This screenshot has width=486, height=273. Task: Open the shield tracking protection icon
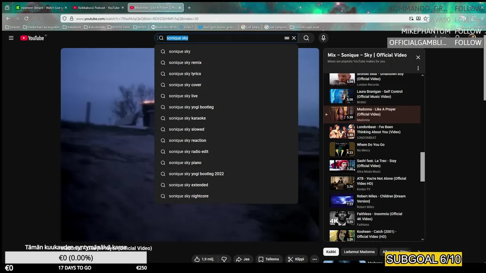pyautogui.click(x=65, y=19)
